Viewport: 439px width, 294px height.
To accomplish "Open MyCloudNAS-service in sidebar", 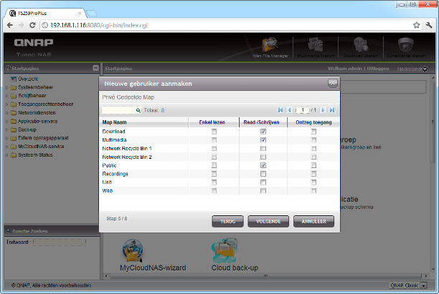I will click(41, 147).
